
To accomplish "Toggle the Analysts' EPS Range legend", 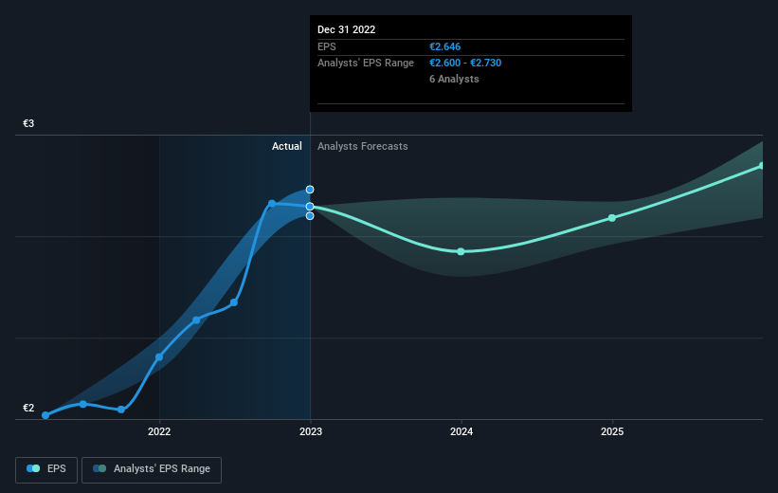I will click(x=152, y=469).
